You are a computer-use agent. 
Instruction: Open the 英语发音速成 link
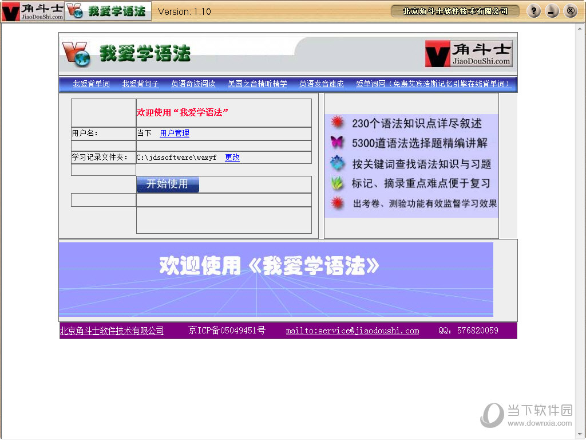coord(322,84)
